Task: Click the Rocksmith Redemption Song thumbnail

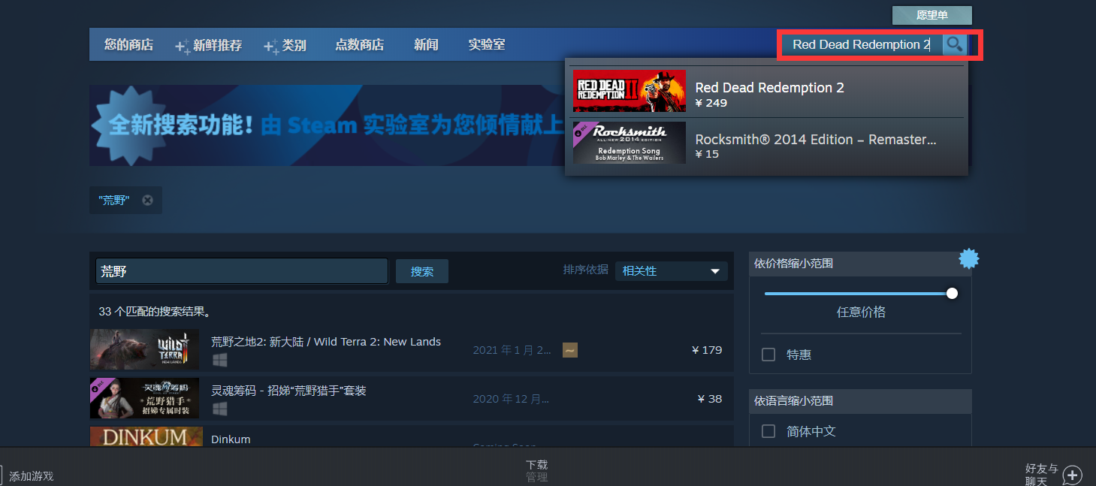Action: [x=630, y=143]
